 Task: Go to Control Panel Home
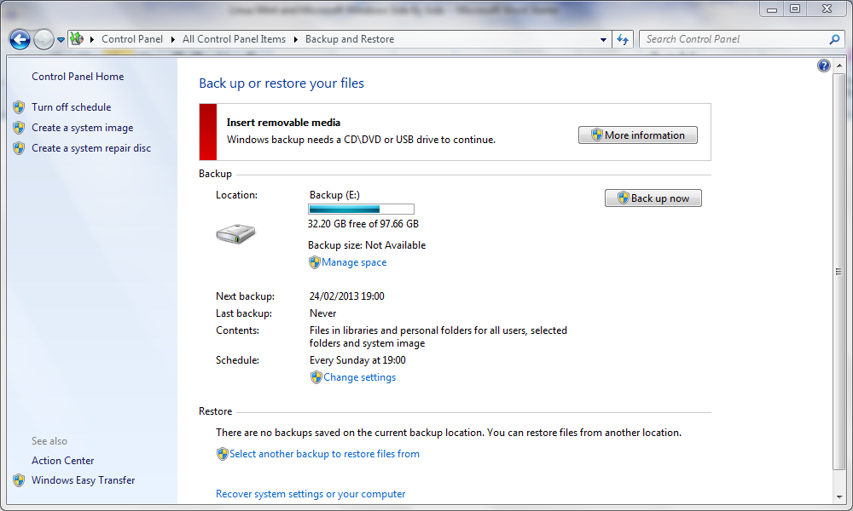(x=78, y=77)
